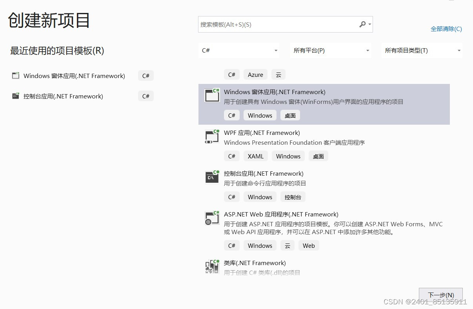473x309 pixels.
Task: Click the Windows tag under 控制台应用
Action: tap(260, 197)
